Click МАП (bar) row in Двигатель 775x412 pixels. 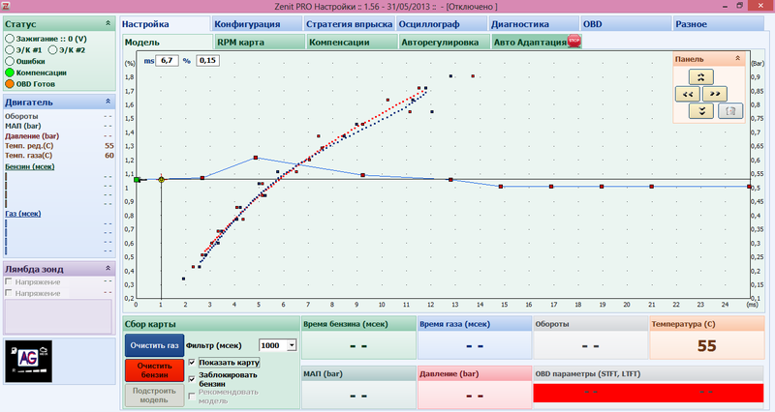coord(59,126)
